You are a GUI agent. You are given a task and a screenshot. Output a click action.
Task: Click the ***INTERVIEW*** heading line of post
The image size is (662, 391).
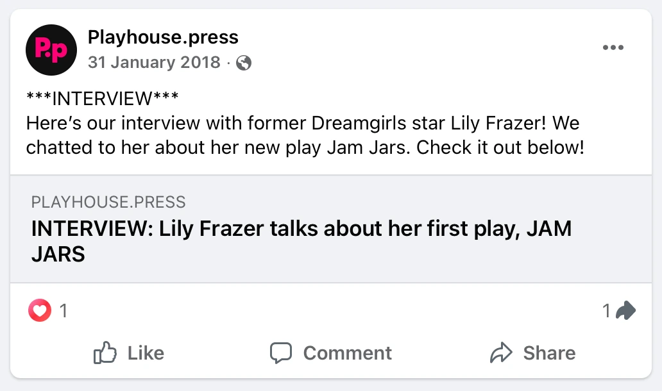point(103,99)
